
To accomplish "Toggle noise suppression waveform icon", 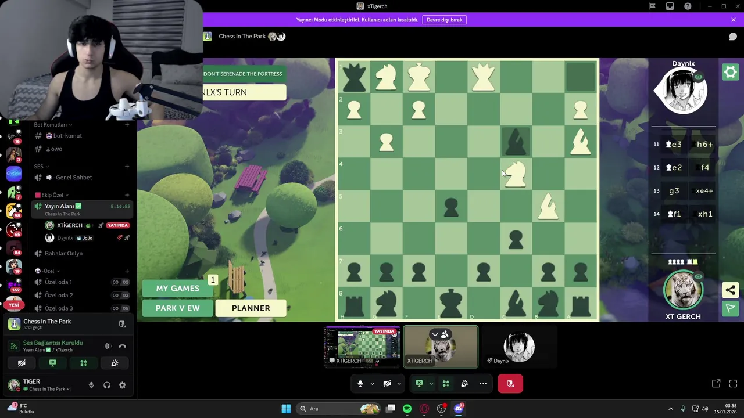I will (x=108, y=346).
